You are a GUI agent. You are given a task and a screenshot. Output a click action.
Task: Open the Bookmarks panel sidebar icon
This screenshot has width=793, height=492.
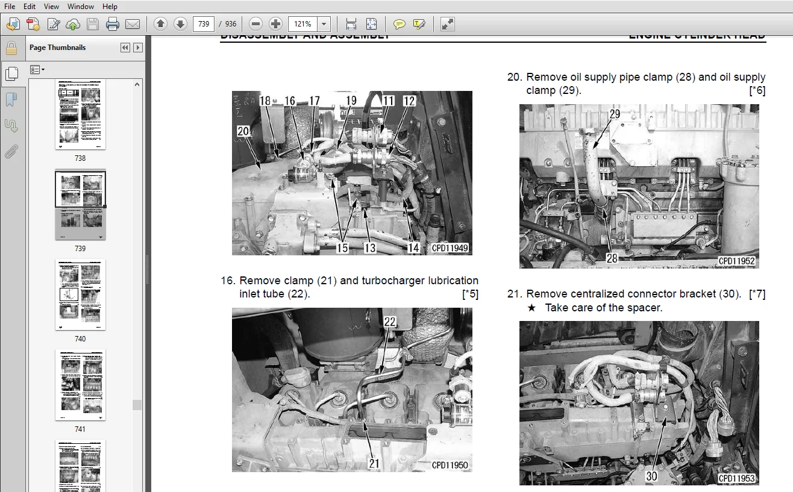(11, 99)
